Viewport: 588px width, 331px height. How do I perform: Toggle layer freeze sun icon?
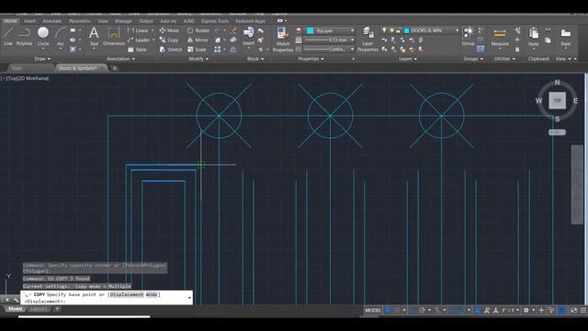coord(391,30)
